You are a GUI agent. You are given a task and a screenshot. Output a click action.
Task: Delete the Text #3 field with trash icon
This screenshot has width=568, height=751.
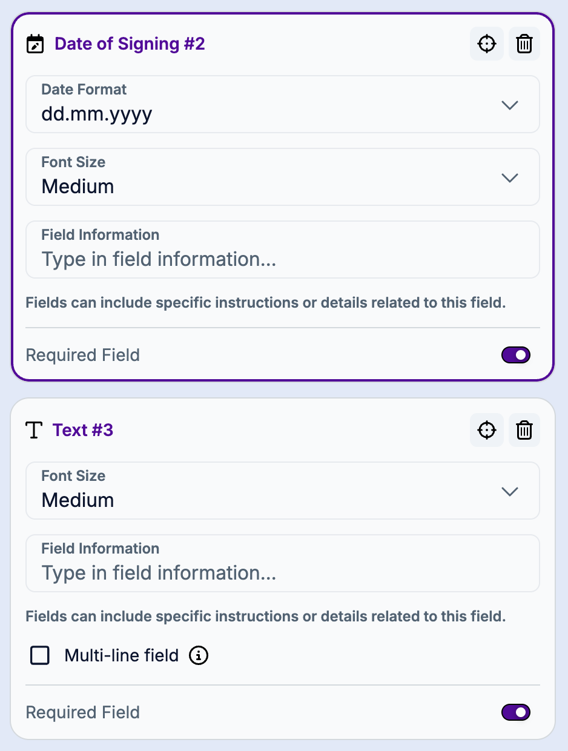(524, 430)
